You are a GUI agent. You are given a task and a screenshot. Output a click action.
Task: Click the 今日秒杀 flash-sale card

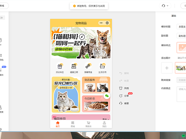click(x=96, y=104)
